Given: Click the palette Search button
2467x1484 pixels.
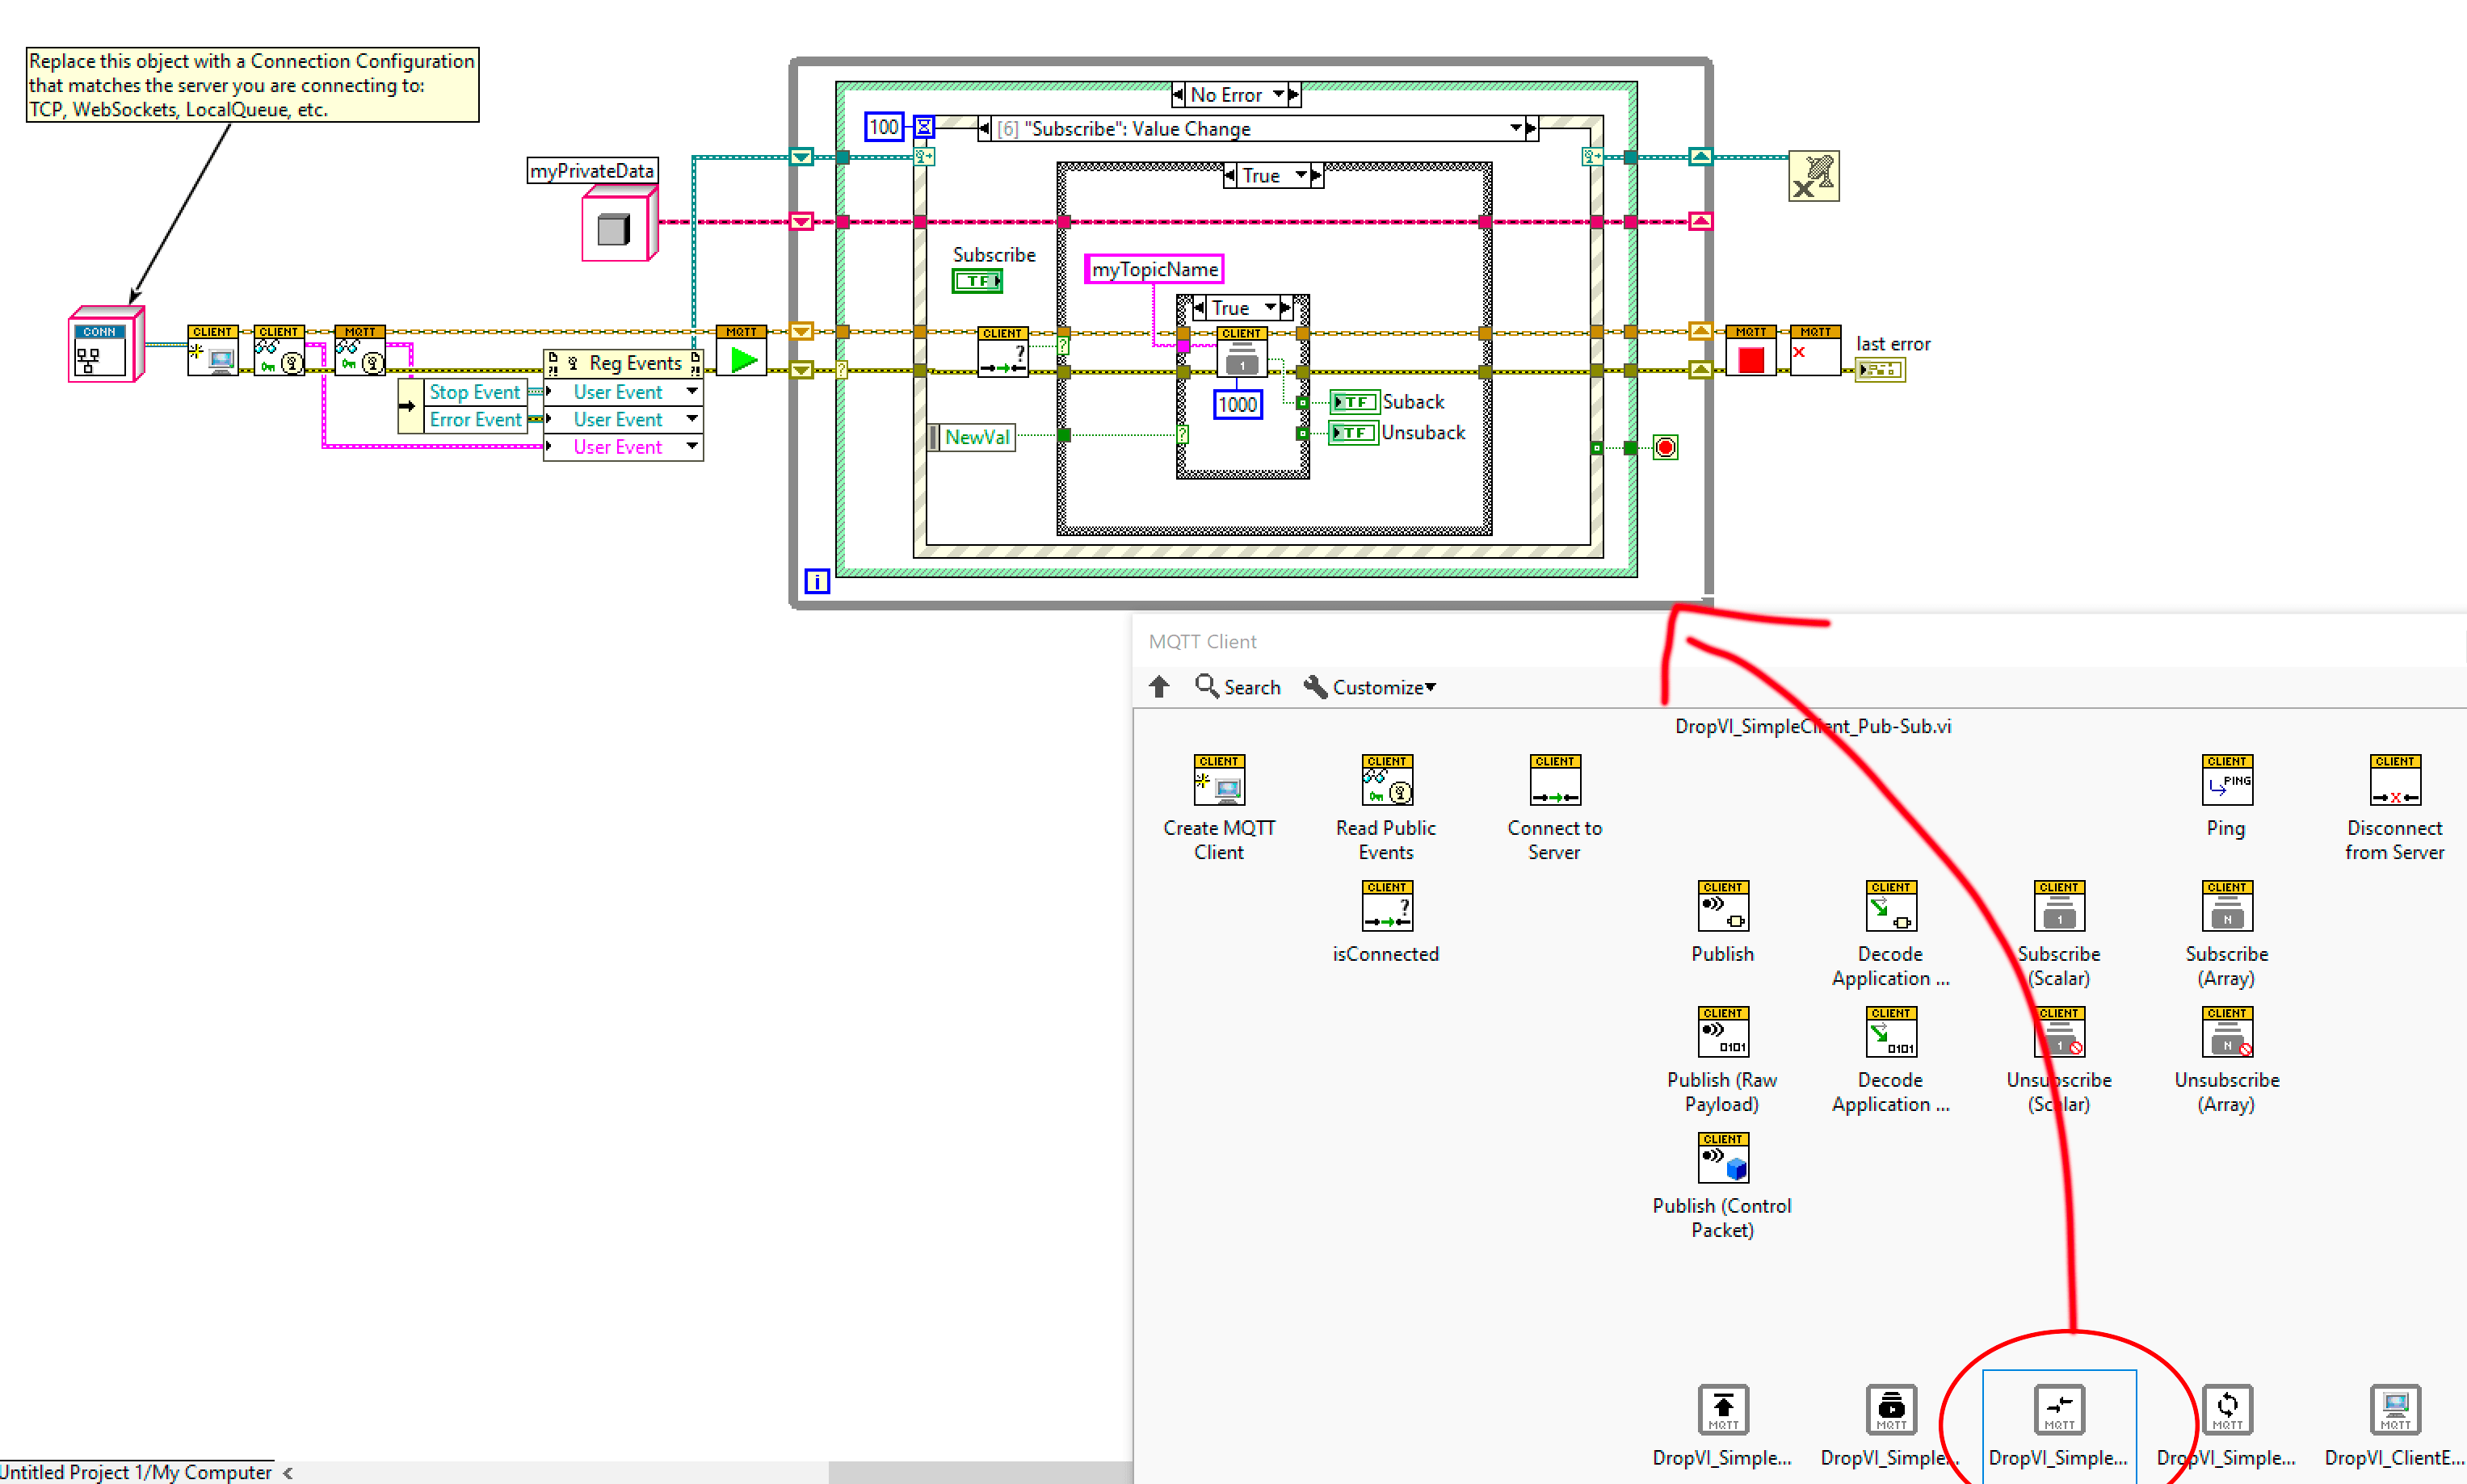Looking at the screenshot, I should (1238, 687).
